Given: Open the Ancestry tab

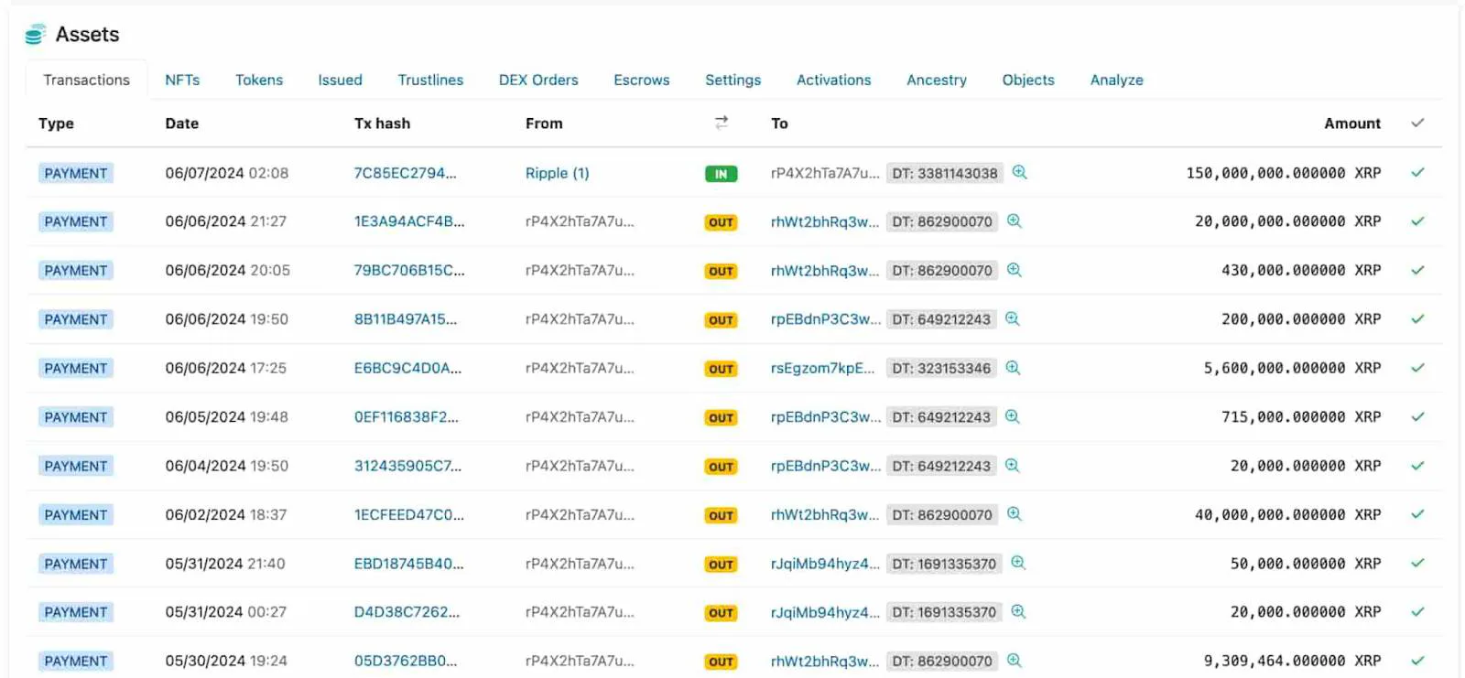Looking at the screenshot, I should click(x=937, y=80).
